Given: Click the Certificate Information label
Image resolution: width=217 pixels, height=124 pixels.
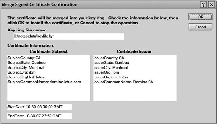Looking at the screenshot, I should 31,45.
